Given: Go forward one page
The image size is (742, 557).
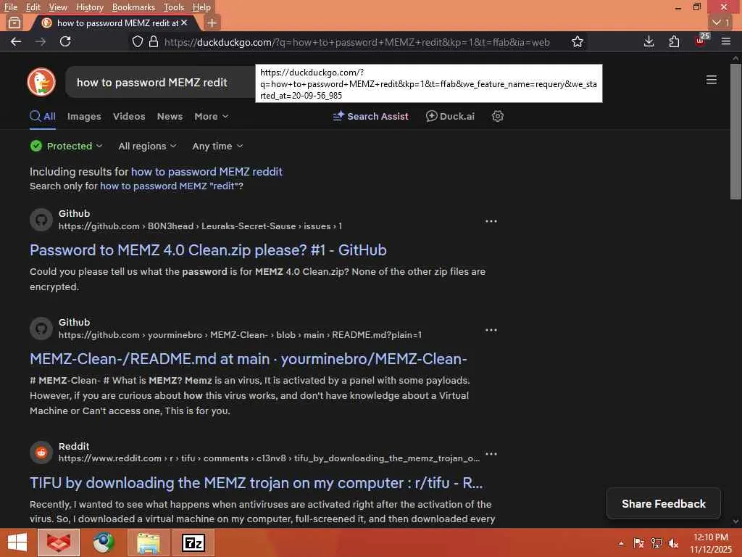Looking at the screenshot, I should coord(41,41).
